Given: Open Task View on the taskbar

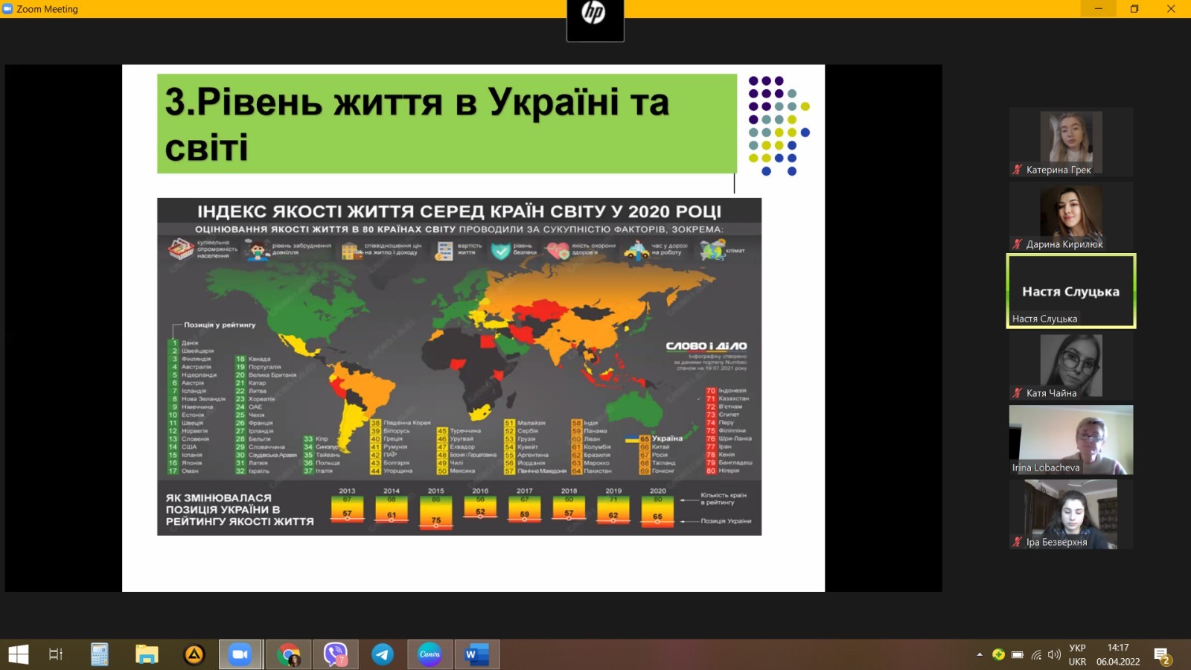Looking at the screenshot, I should 56,654.
